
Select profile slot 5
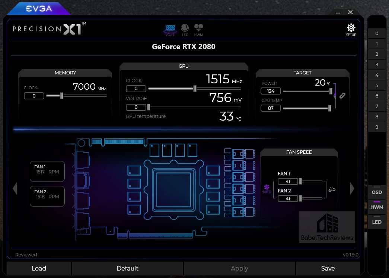377,86
